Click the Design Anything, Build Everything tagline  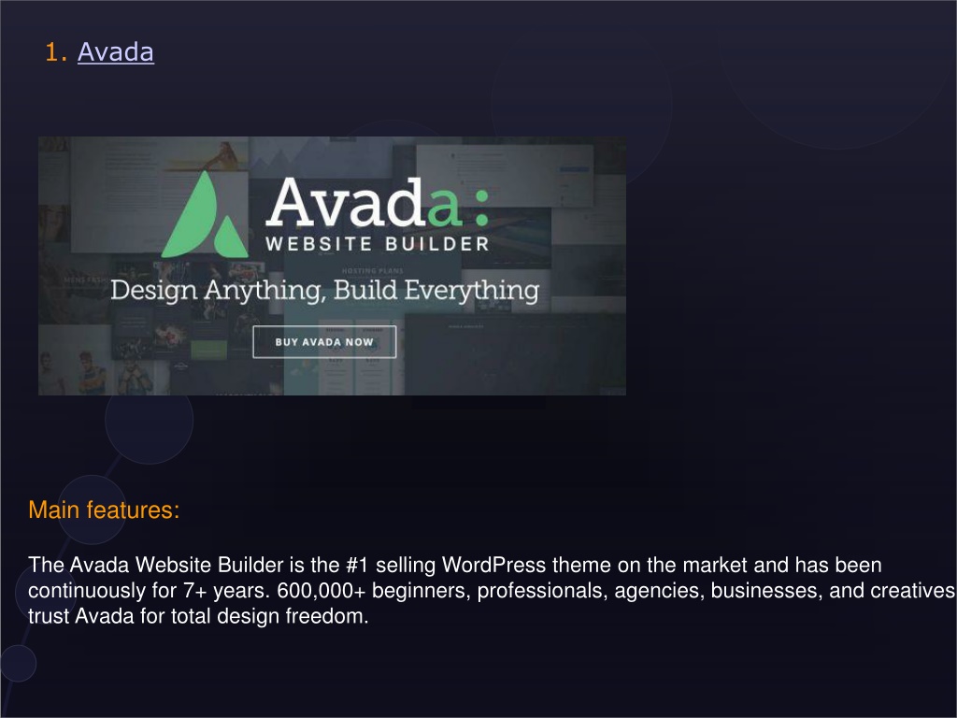click(324, 290)
